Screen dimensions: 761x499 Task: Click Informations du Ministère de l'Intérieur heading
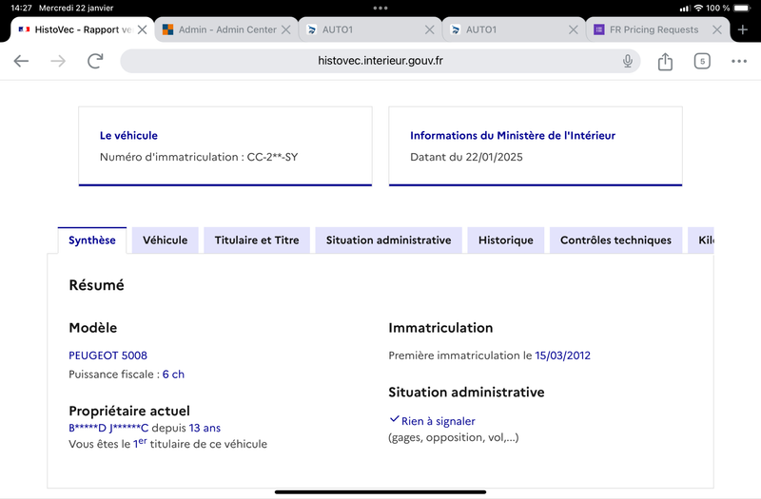(x=513, y=135)
